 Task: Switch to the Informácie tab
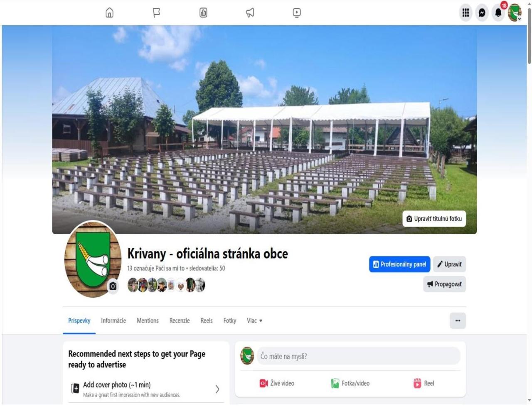(113, 321)
